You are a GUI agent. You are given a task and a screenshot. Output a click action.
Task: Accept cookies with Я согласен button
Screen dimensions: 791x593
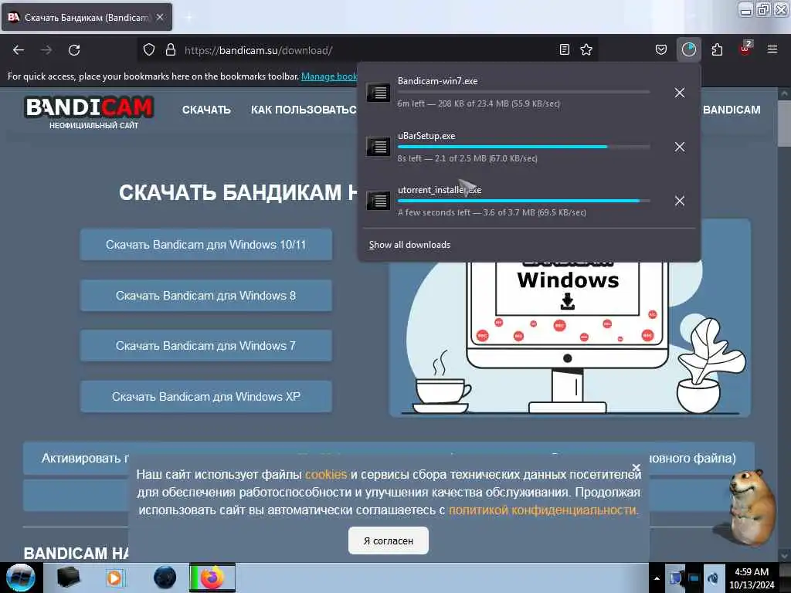click(389, 540)
